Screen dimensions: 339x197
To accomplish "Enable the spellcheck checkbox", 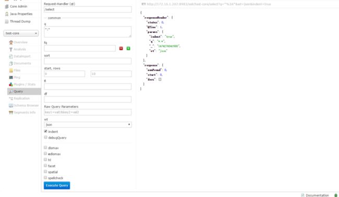I will tap(45, 178).
